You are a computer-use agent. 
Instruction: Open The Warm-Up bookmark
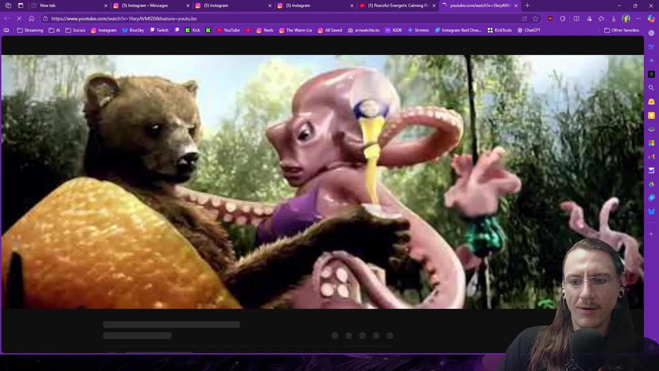pos(296,30)
